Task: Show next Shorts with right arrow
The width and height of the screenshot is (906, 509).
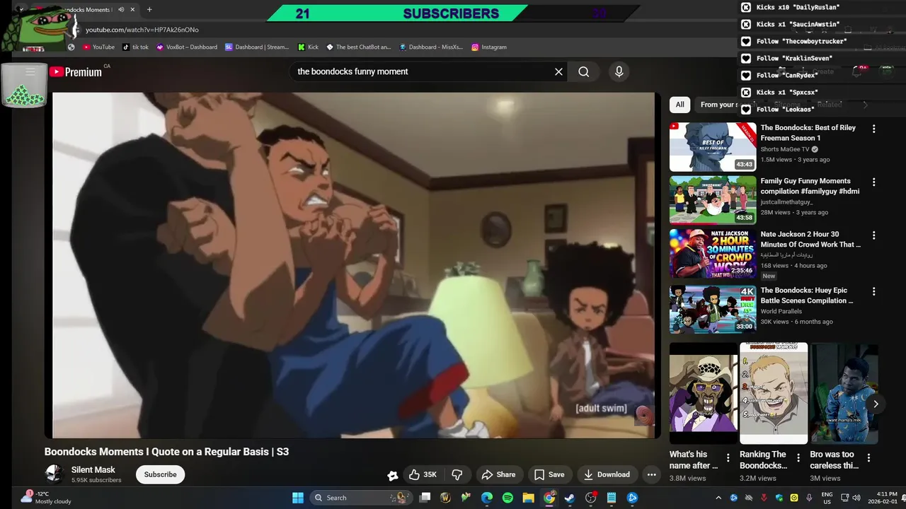Action: pyautogui.click(x=876, y=404)
